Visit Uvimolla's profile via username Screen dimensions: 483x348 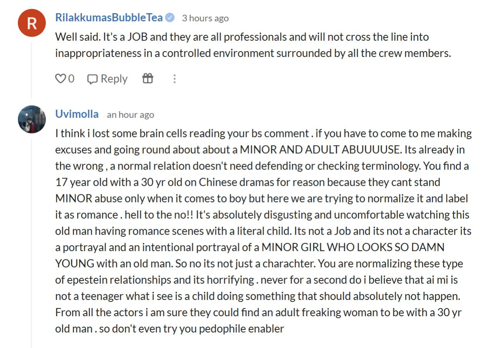(77, 114)
